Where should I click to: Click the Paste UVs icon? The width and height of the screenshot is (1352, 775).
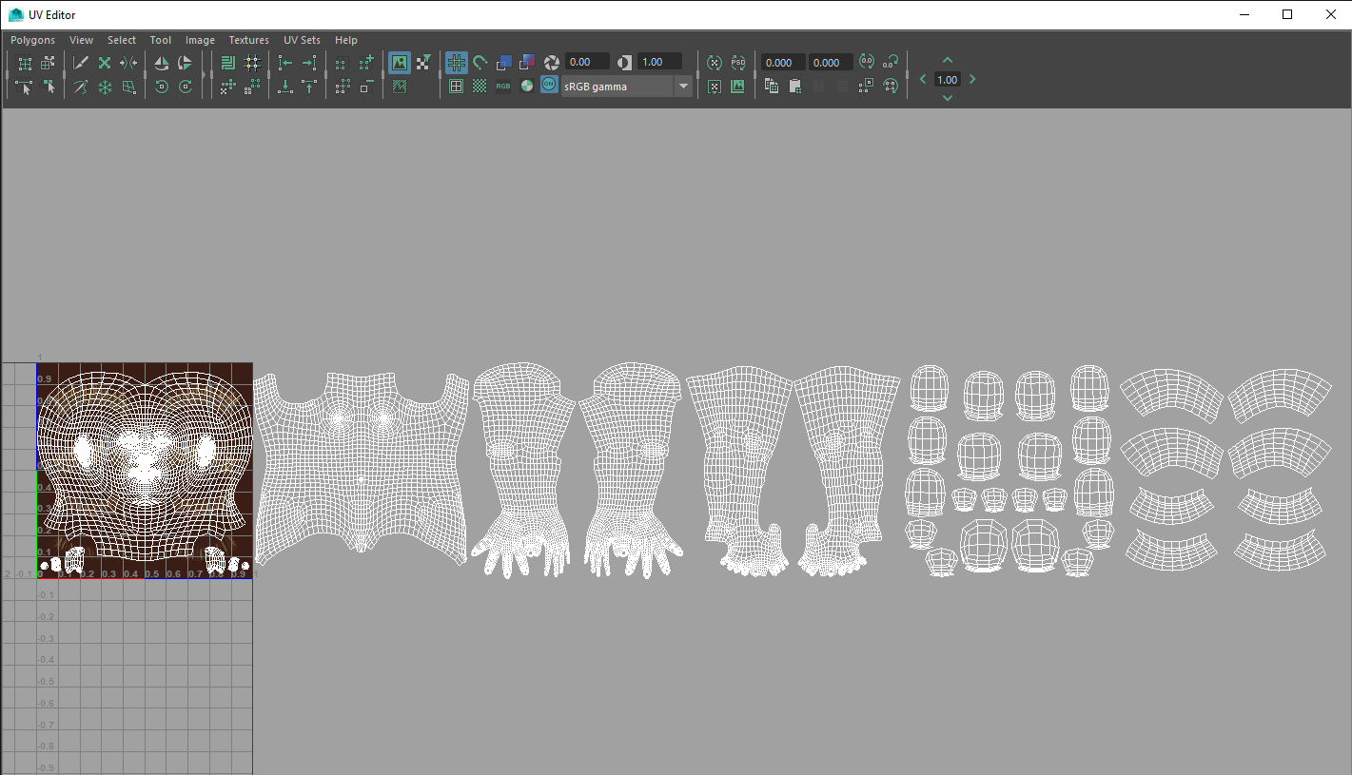pos(795,87)
